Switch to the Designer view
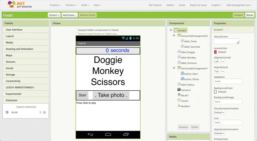The height and width of the screenshot is (141, 257). 238,15
